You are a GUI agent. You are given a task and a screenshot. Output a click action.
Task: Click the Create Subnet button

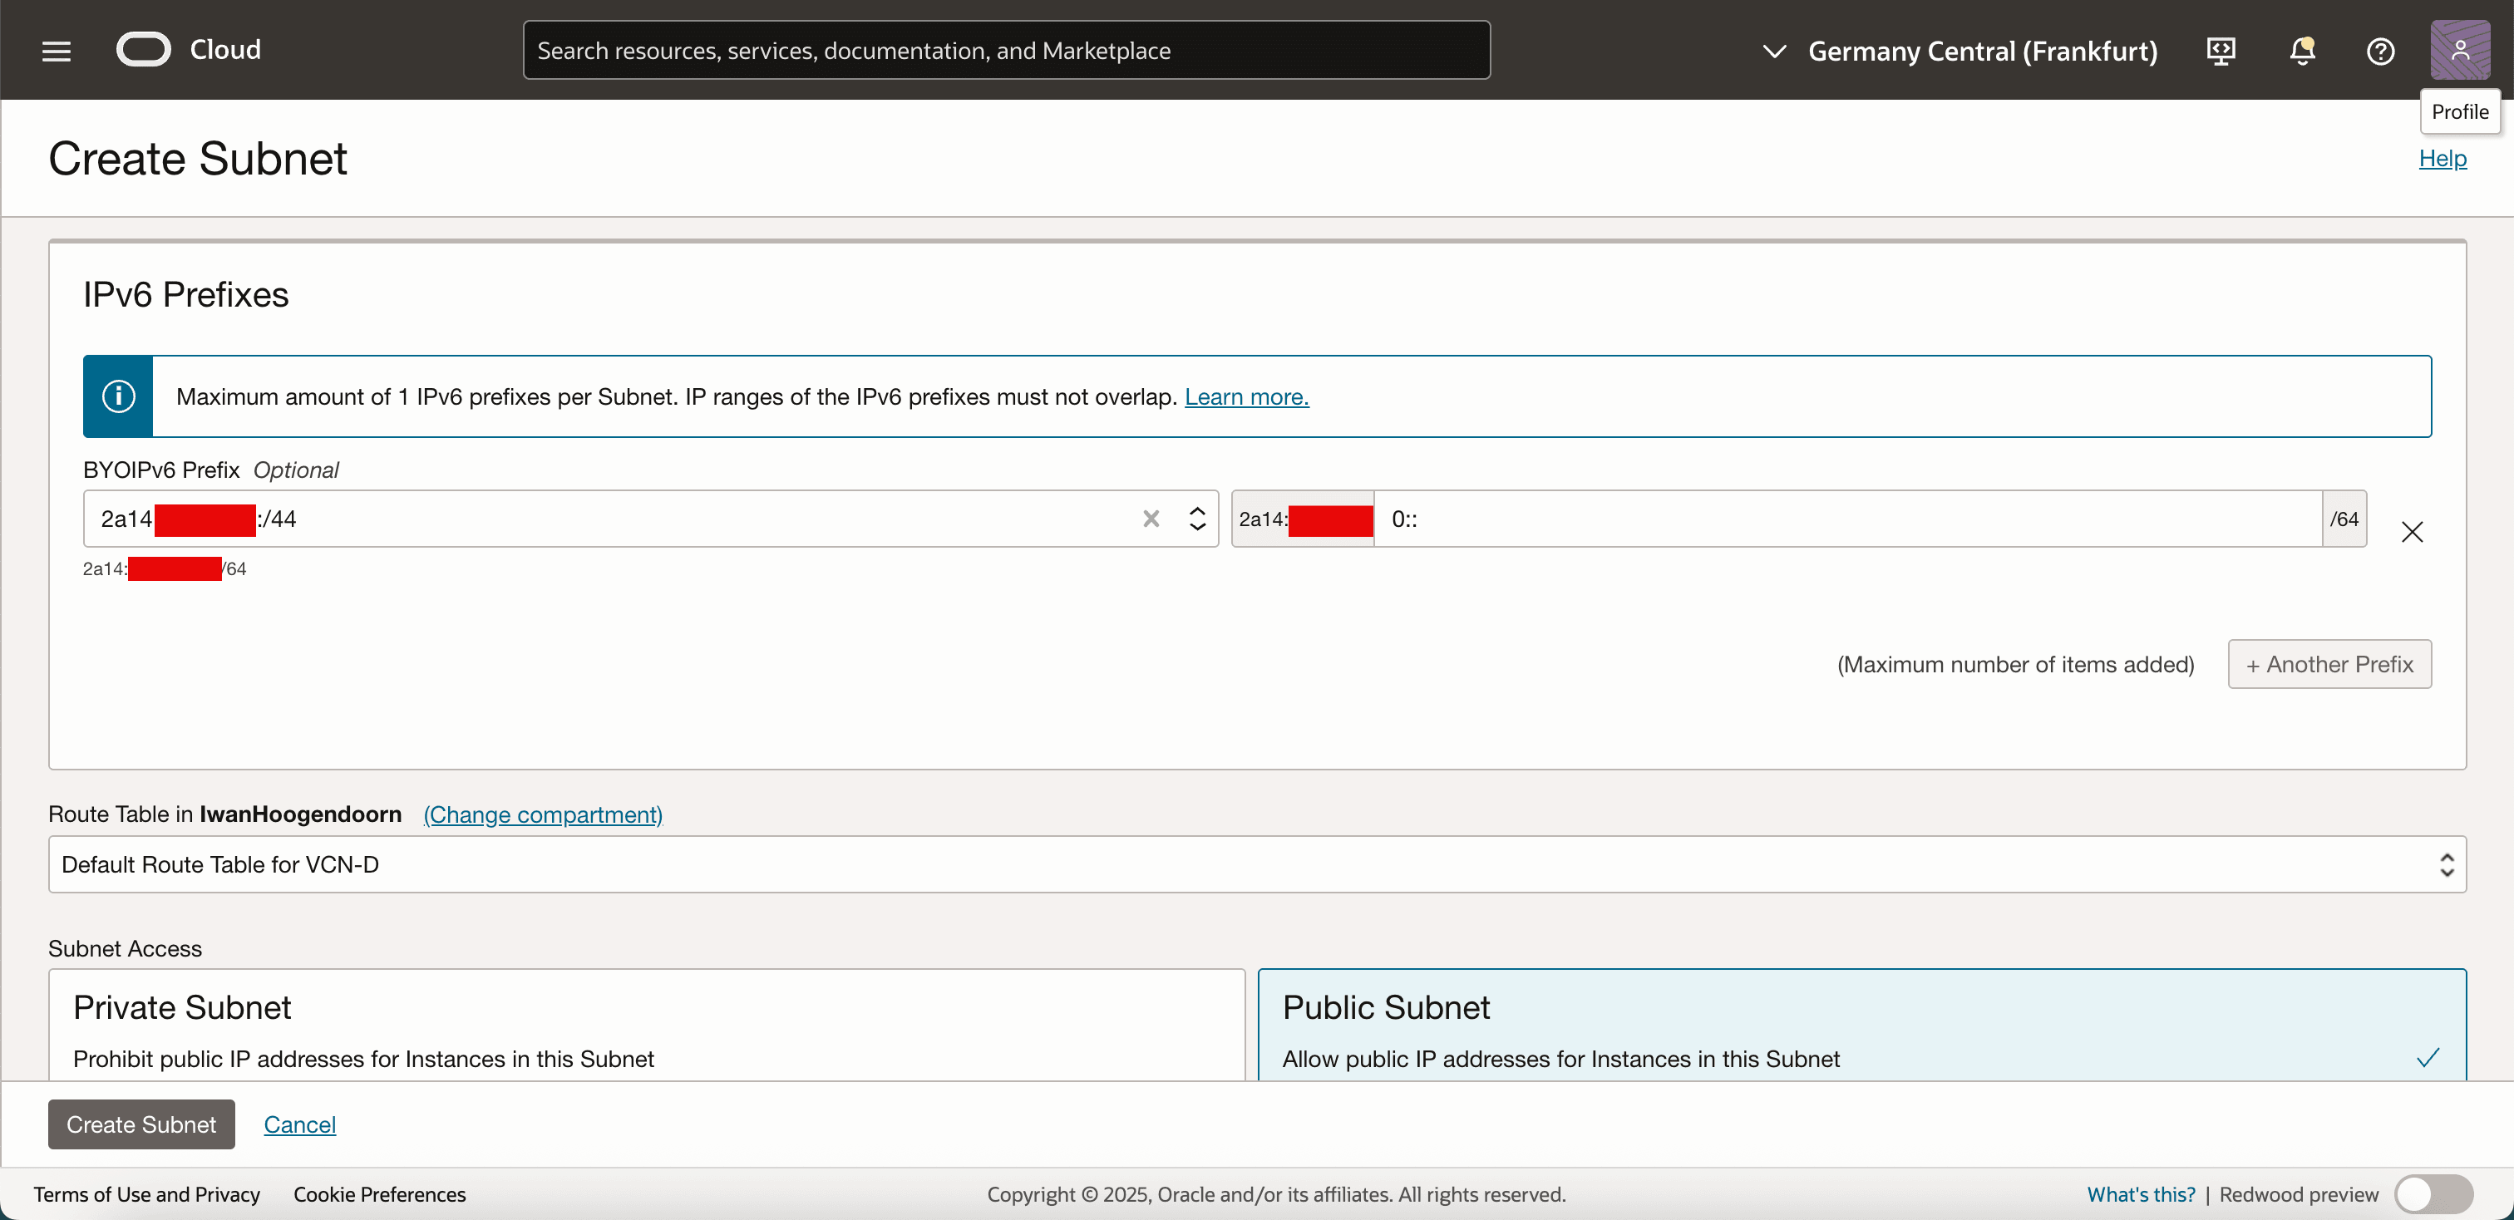coord(140,1124)
